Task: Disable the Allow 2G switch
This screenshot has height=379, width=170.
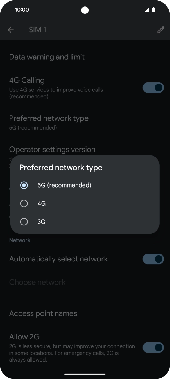Action: 153,348
